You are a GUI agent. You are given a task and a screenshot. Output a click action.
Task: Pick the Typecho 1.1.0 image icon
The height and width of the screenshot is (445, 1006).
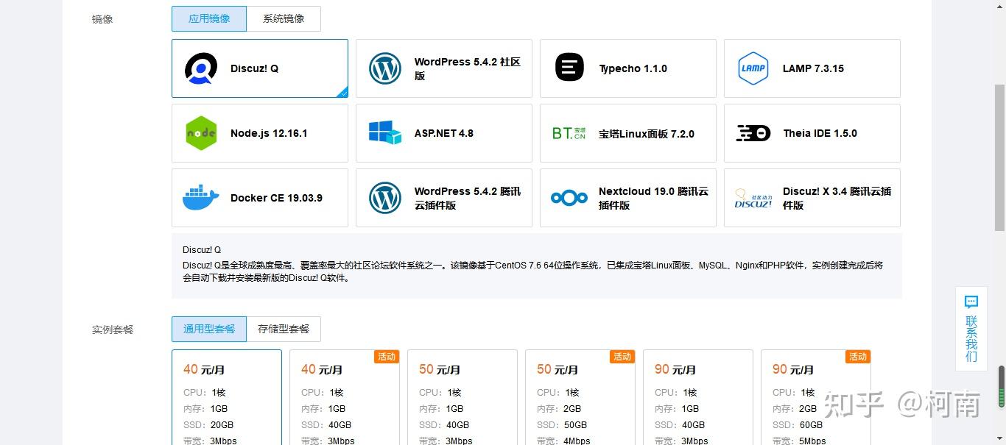click(569, 68)
